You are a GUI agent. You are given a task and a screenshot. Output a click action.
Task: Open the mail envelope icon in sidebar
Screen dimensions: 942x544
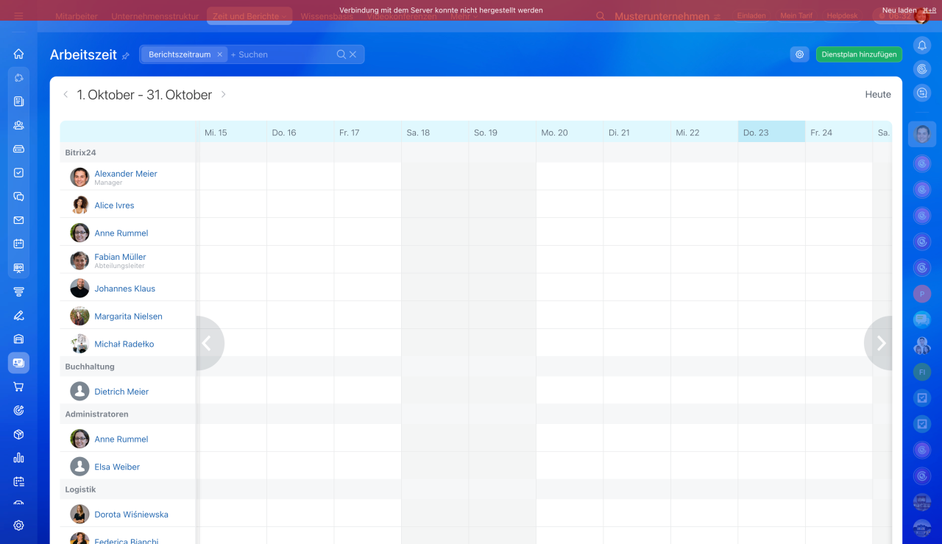tap(18, 220)
